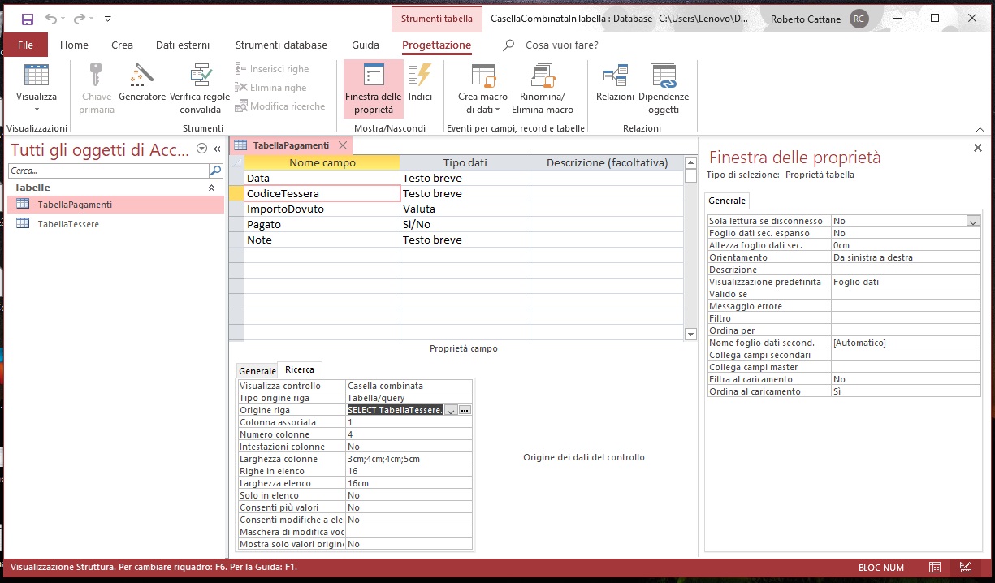Open the Generatore expression builder
995x583 pixels.
coord(142,84)
